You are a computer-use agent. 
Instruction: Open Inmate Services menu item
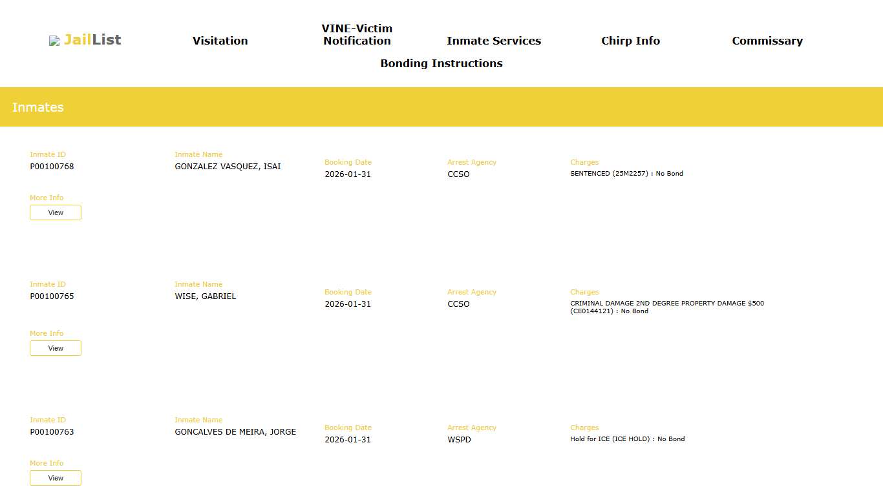493,41
